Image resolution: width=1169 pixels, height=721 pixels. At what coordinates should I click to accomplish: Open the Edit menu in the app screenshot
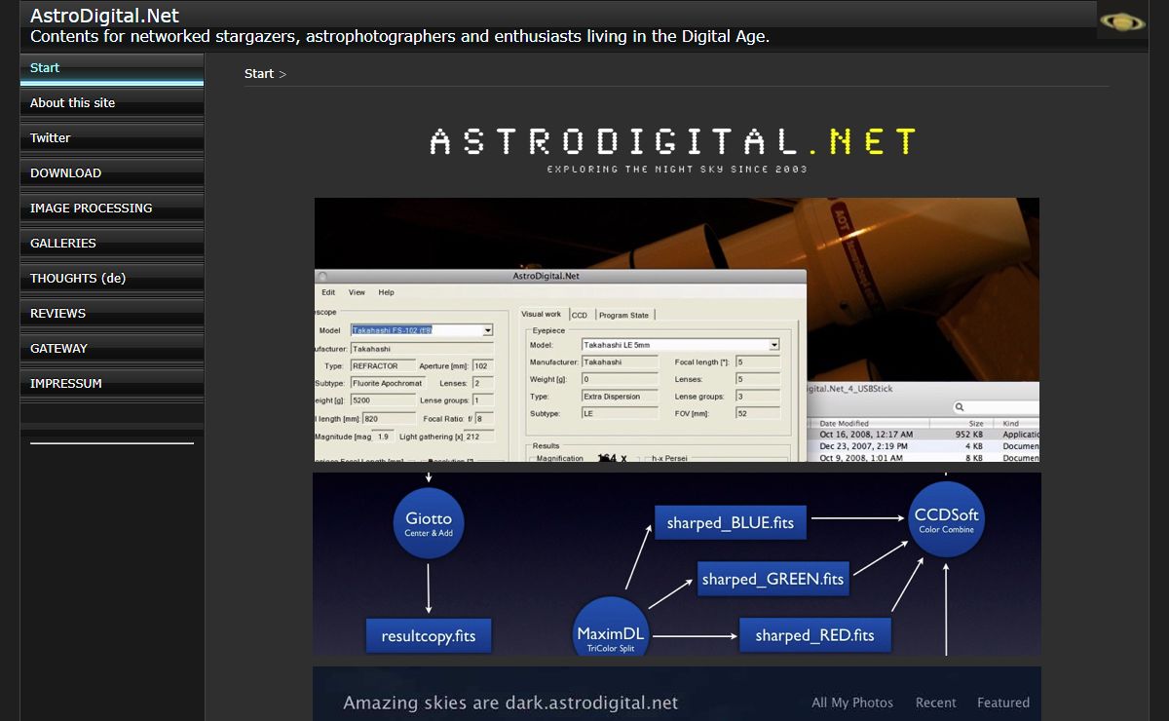pyautogui.click(x=328, y=292)
